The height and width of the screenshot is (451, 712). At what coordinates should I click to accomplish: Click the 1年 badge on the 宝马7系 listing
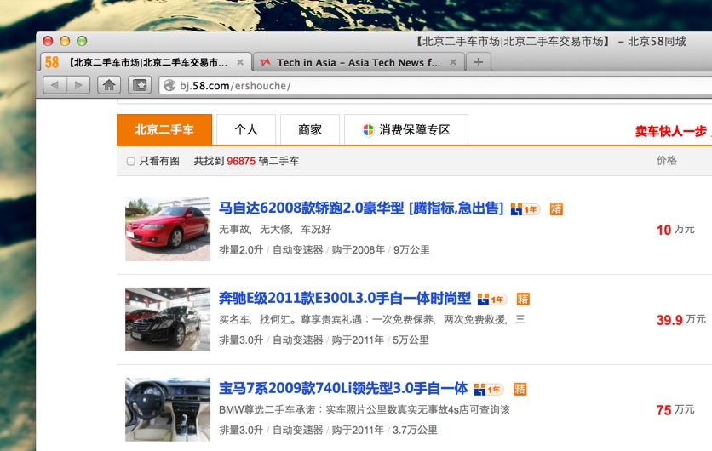point(489,389)
